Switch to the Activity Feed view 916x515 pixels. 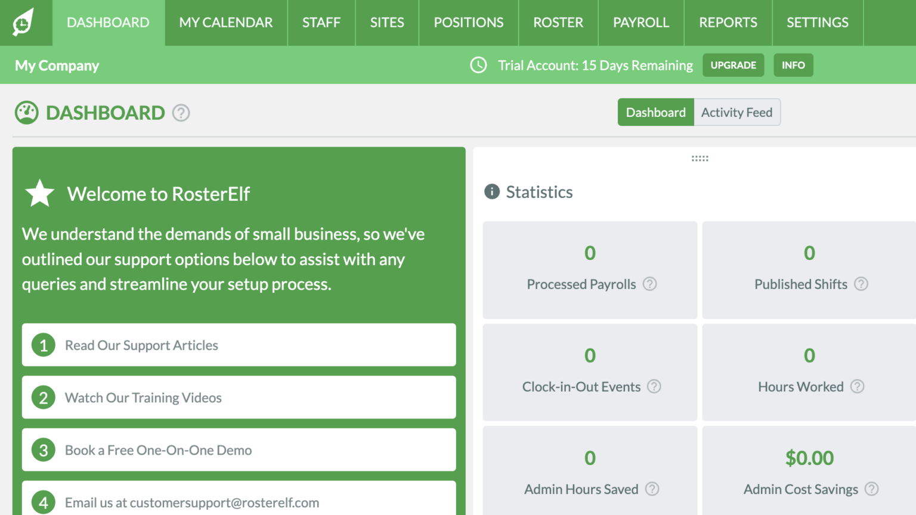pyautogui.click(x=736, y=112)
